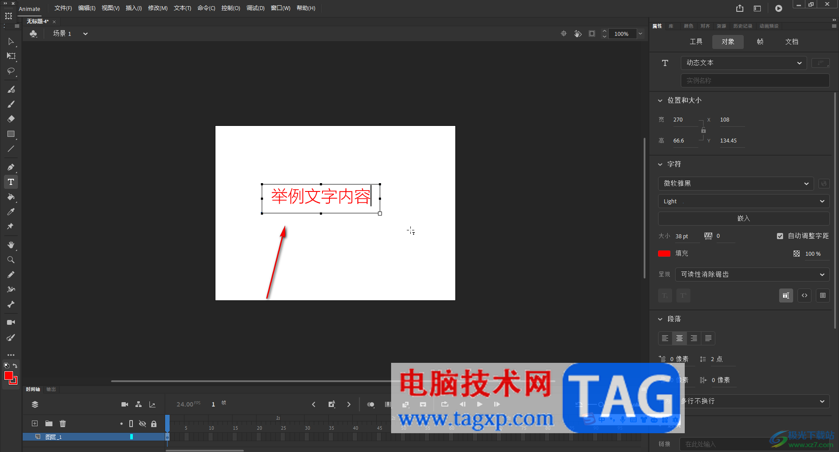Open the anti-alias rendering dropdown

[x=752, y=275]
